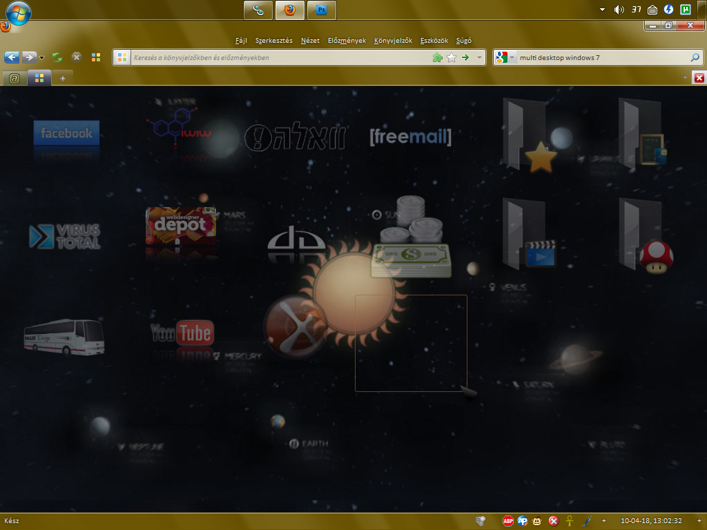Click the volume speaker tray icon
Image resolution: width=707 pixels, height=530 pixels.
point(619,10)
